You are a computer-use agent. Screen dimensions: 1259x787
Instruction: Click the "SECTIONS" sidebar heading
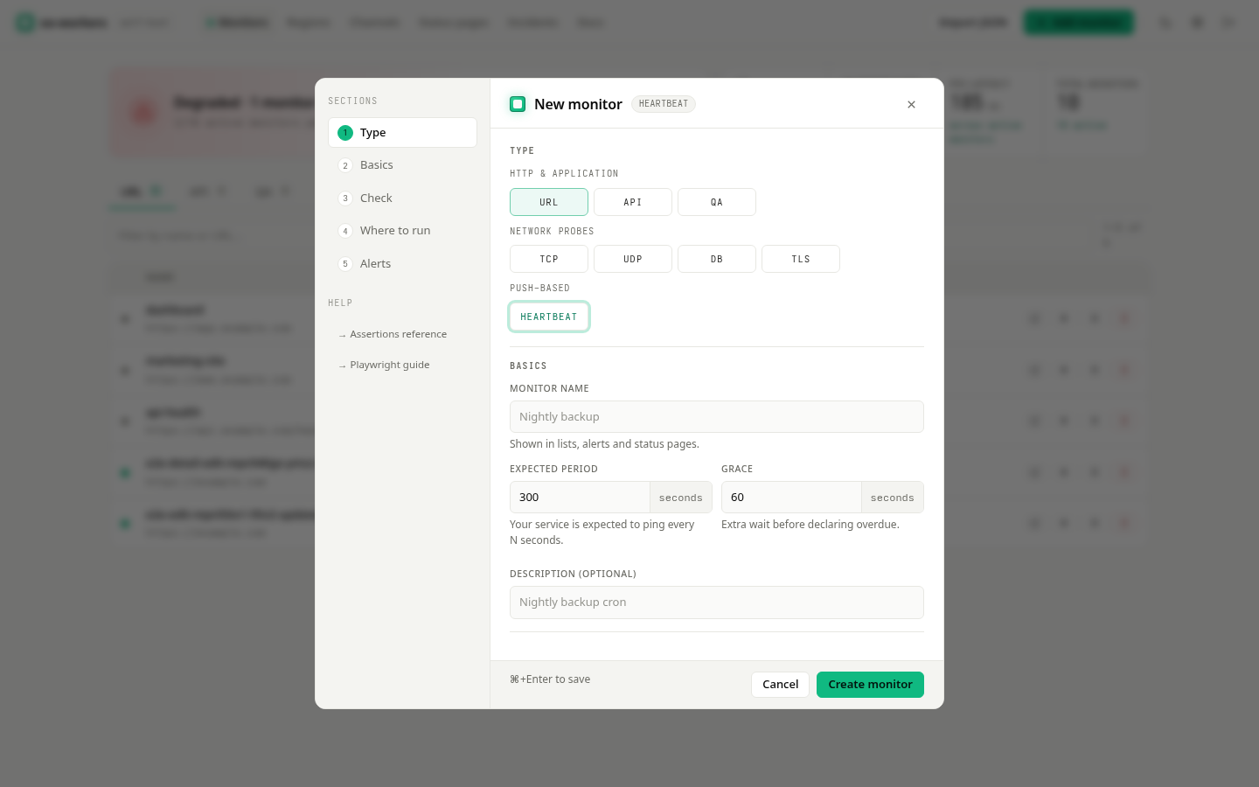pos(352,101)
